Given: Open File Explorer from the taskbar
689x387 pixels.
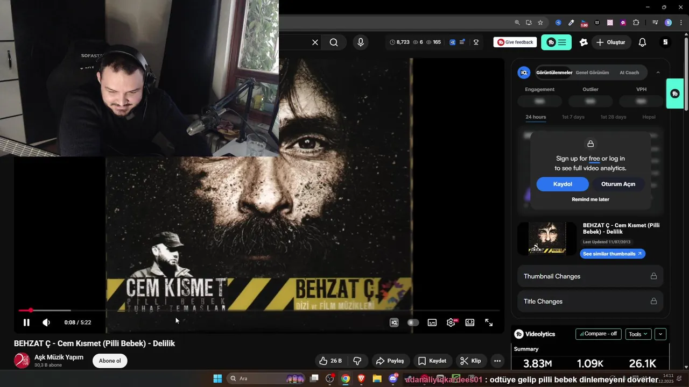Looking at the screenshot, I should pyautogui.click(x=377, y=378).
